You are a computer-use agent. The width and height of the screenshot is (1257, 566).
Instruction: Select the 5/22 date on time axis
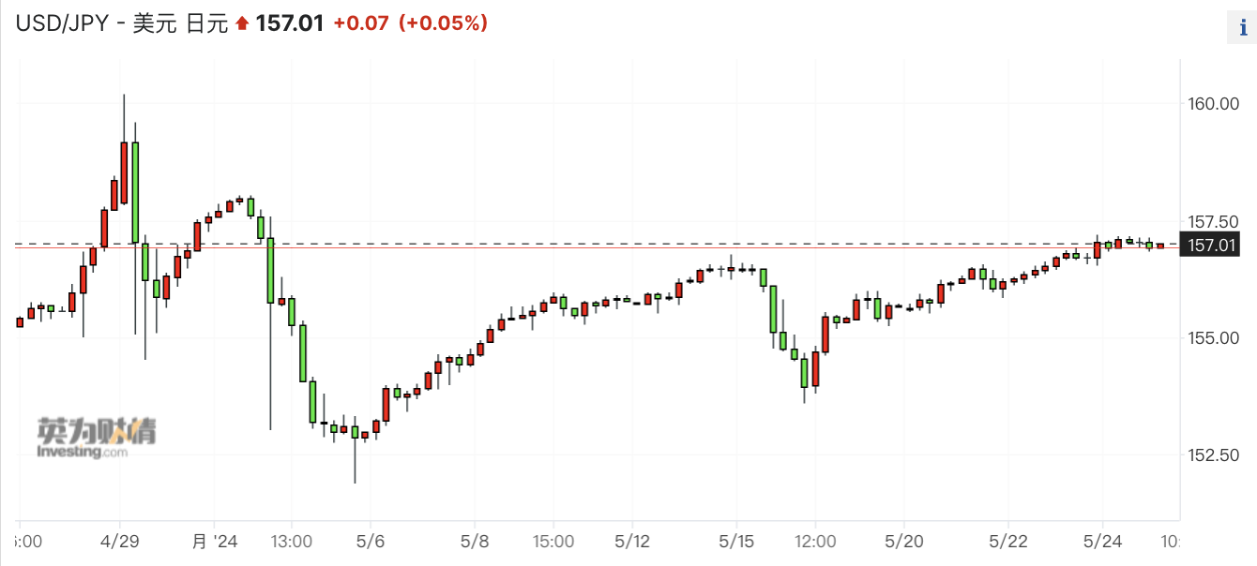point(1007,541)
